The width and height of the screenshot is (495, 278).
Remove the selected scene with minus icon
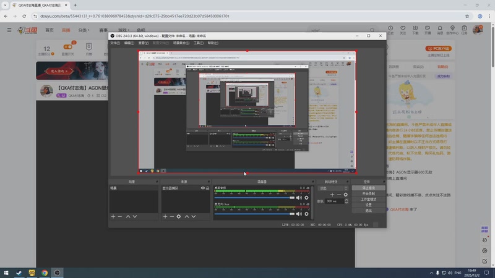(x=120, y=217)
